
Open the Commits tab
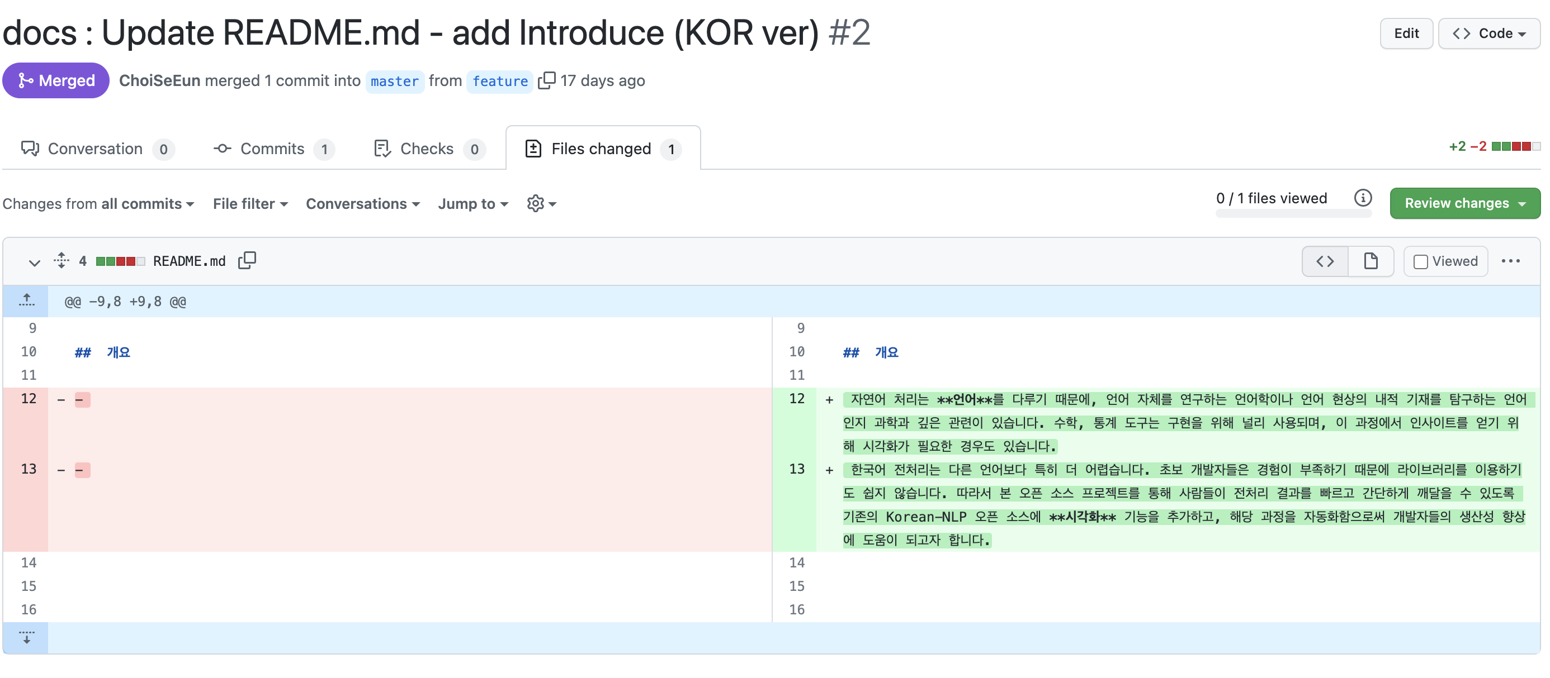click(x=272, y=149)
